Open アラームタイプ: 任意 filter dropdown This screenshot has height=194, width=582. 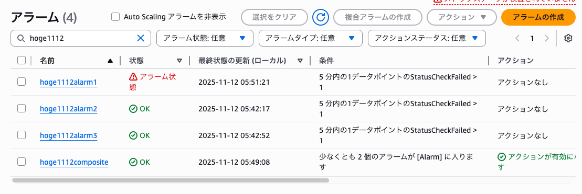[x=310, y=38]
